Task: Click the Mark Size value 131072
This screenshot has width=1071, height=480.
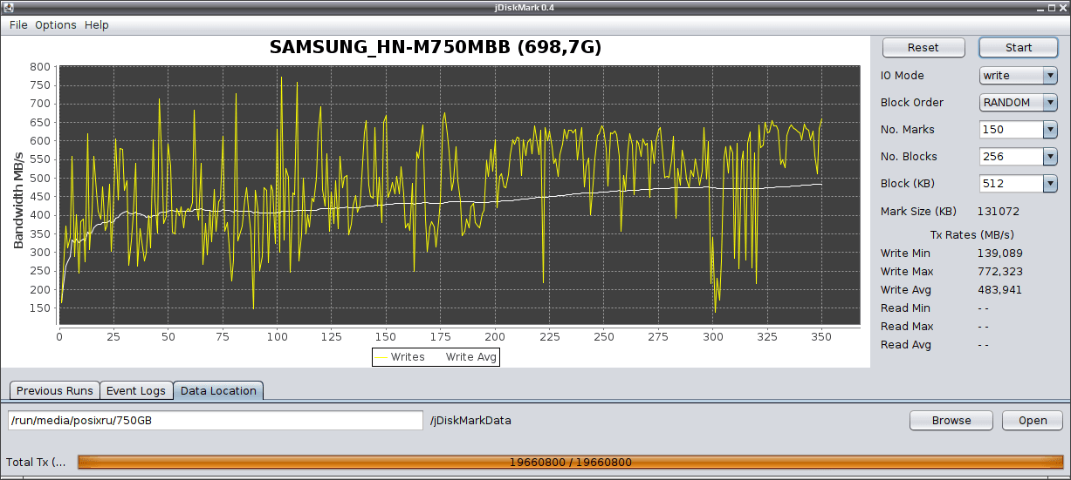Action: pos(999,212)
